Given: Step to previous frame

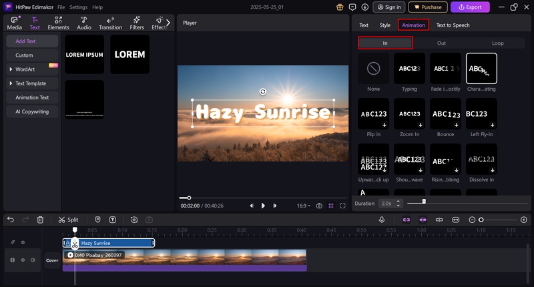Looking at the screenshot, I should coord(252,206).
